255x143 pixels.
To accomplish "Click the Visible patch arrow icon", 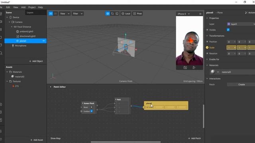I will (x=207, y=30).
